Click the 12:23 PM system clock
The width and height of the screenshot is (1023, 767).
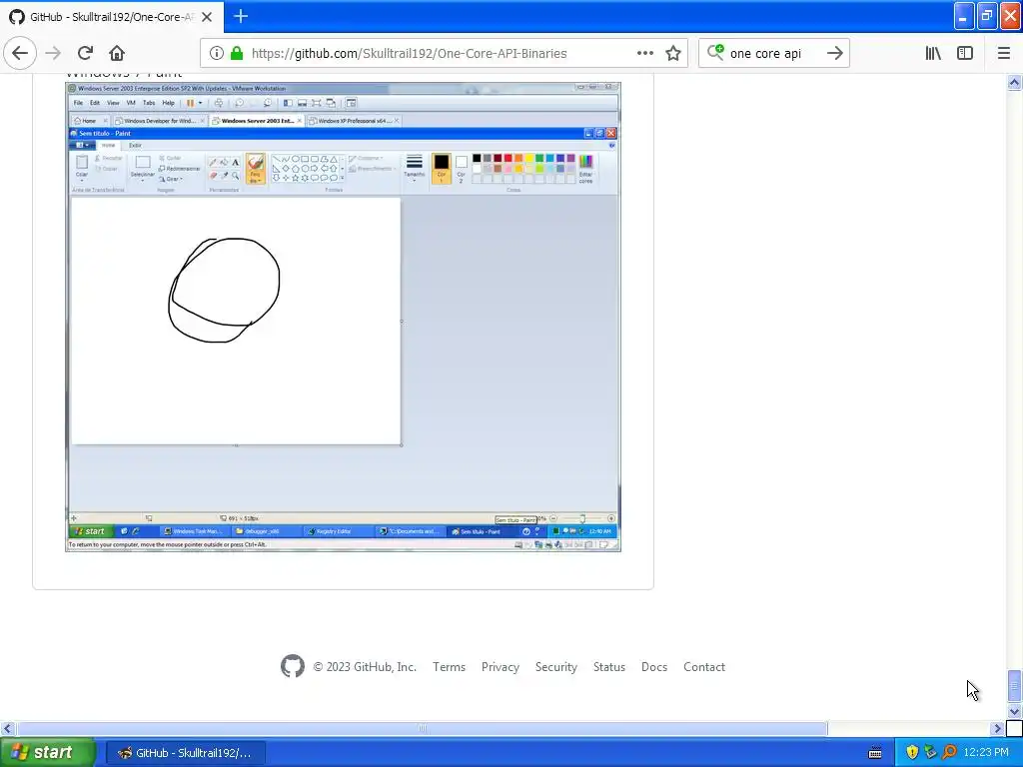tap(986, 753)
